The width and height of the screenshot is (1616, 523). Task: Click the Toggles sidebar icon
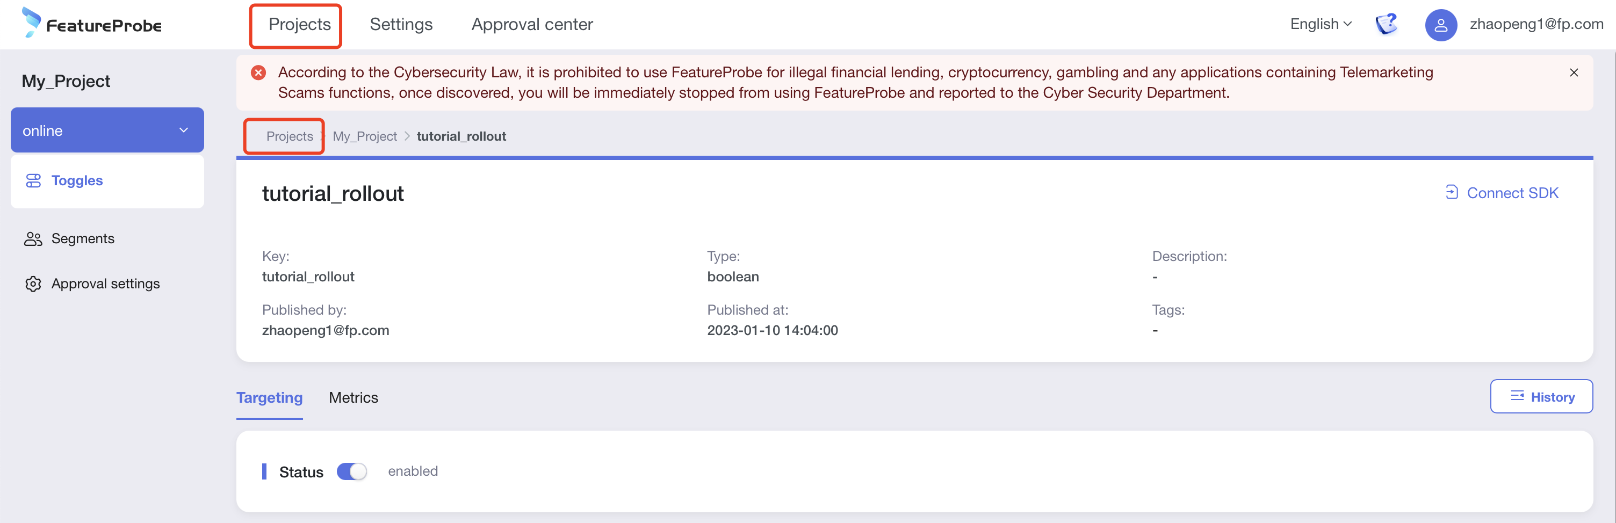[33, 180]
